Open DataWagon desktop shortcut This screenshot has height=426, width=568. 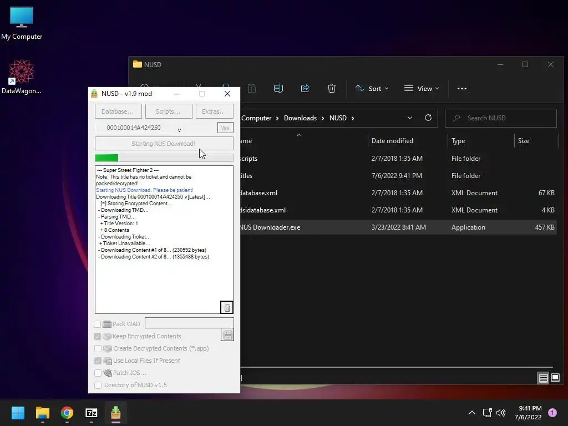pos(22,77)
